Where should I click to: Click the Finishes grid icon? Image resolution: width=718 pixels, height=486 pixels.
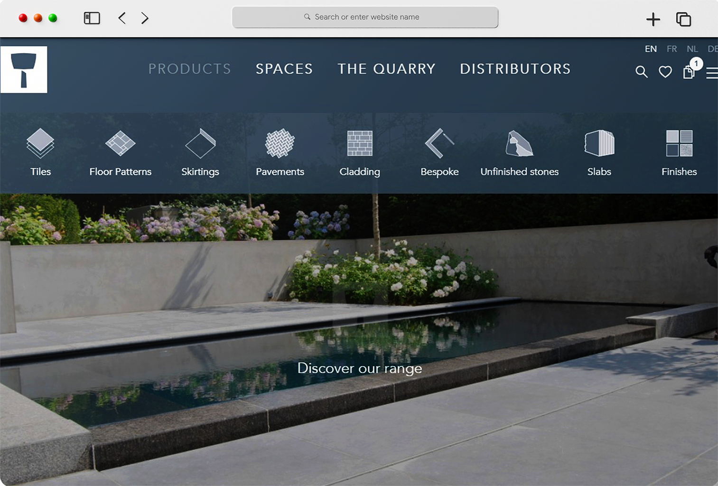(x=679, y=143)
